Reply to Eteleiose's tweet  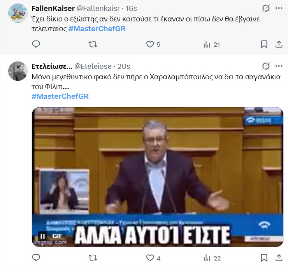point(36,258)
